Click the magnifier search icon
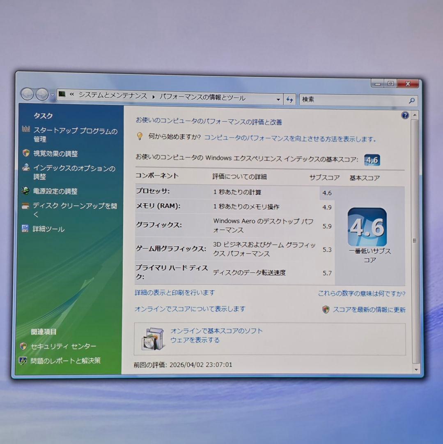The height and width of the screenshot is (444, 443). point(412,101)
